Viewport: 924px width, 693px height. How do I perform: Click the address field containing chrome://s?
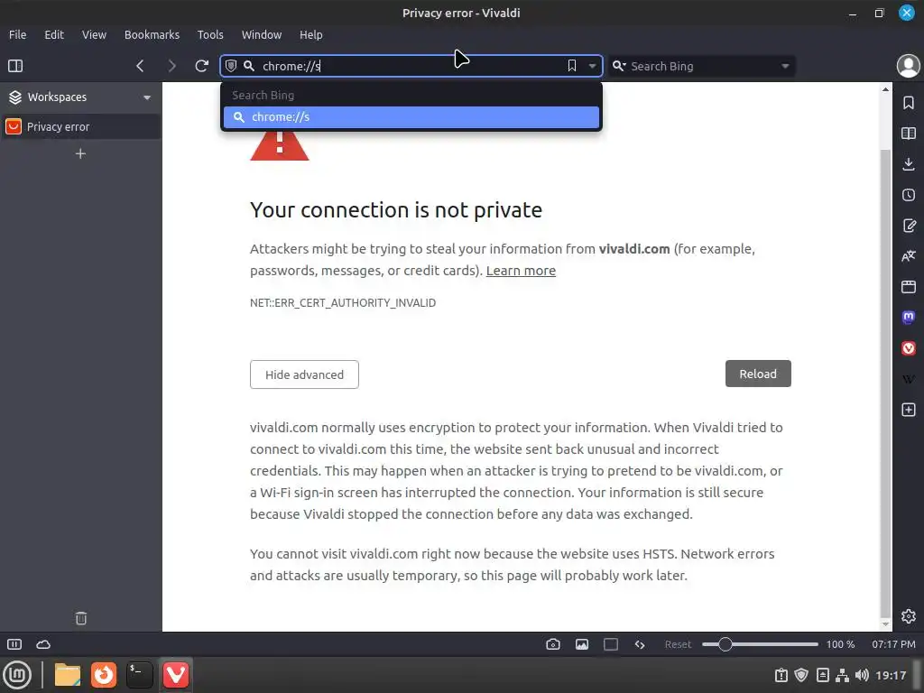411,66
